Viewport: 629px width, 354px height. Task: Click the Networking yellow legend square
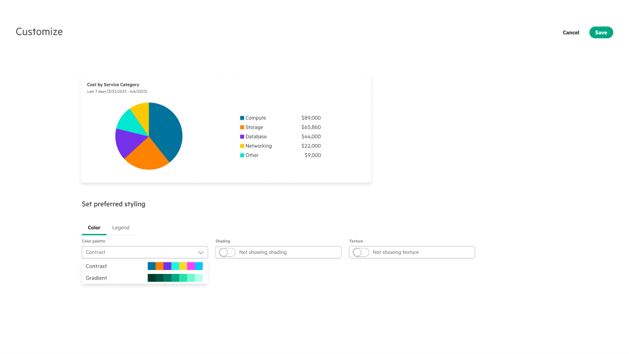coord(242,146)
